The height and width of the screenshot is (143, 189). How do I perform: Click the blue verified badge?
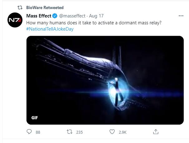55,16
